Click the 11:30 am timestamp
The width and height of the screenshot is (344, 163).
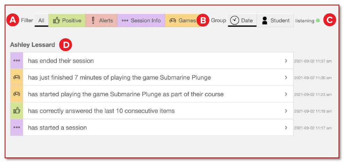tap(313, 78)
